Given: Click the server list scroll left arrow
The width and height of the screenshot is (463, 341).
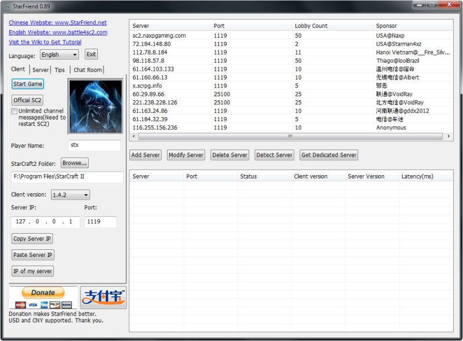Looking at the screenshot, I should (x=134, y=136).
